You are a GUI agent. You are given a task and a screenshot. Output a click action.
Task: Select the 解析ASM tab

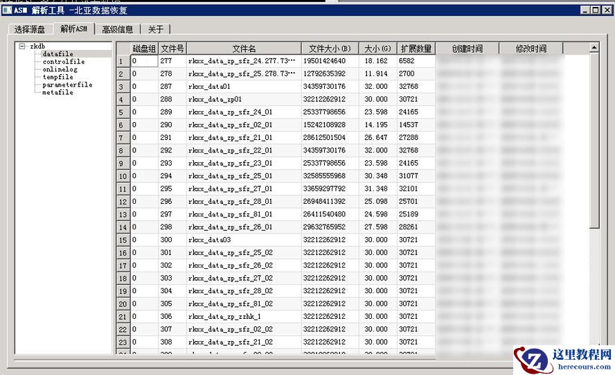74,28
